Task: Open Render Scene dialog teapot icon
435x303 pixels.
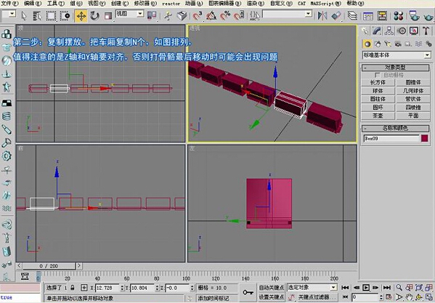Action: pos(414,16)
